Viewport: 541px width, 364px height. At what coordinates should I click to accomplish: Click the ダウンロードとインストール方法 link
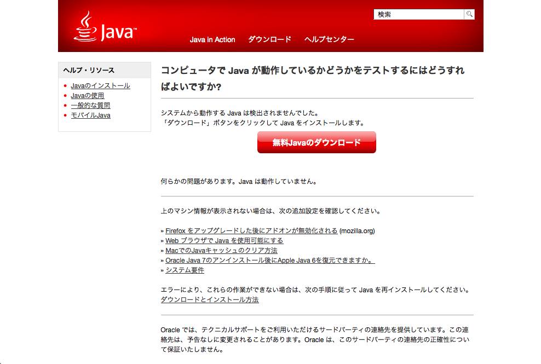click(x=210, y=300)
